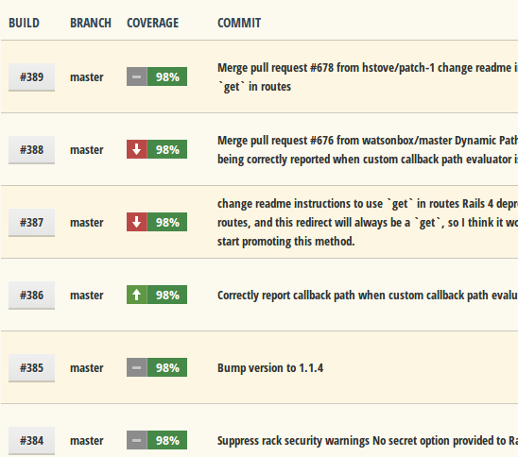Open the 'Correctly report callback path' commit
Viewport: 518px width, 457px height.
(368, 295)
